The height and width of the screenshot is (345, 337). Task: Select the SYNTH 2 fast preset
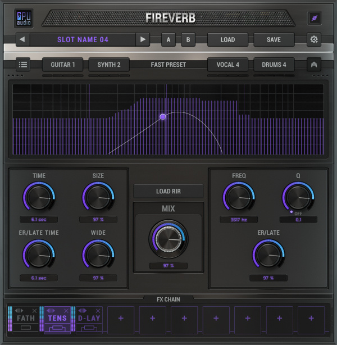(109, 65)
